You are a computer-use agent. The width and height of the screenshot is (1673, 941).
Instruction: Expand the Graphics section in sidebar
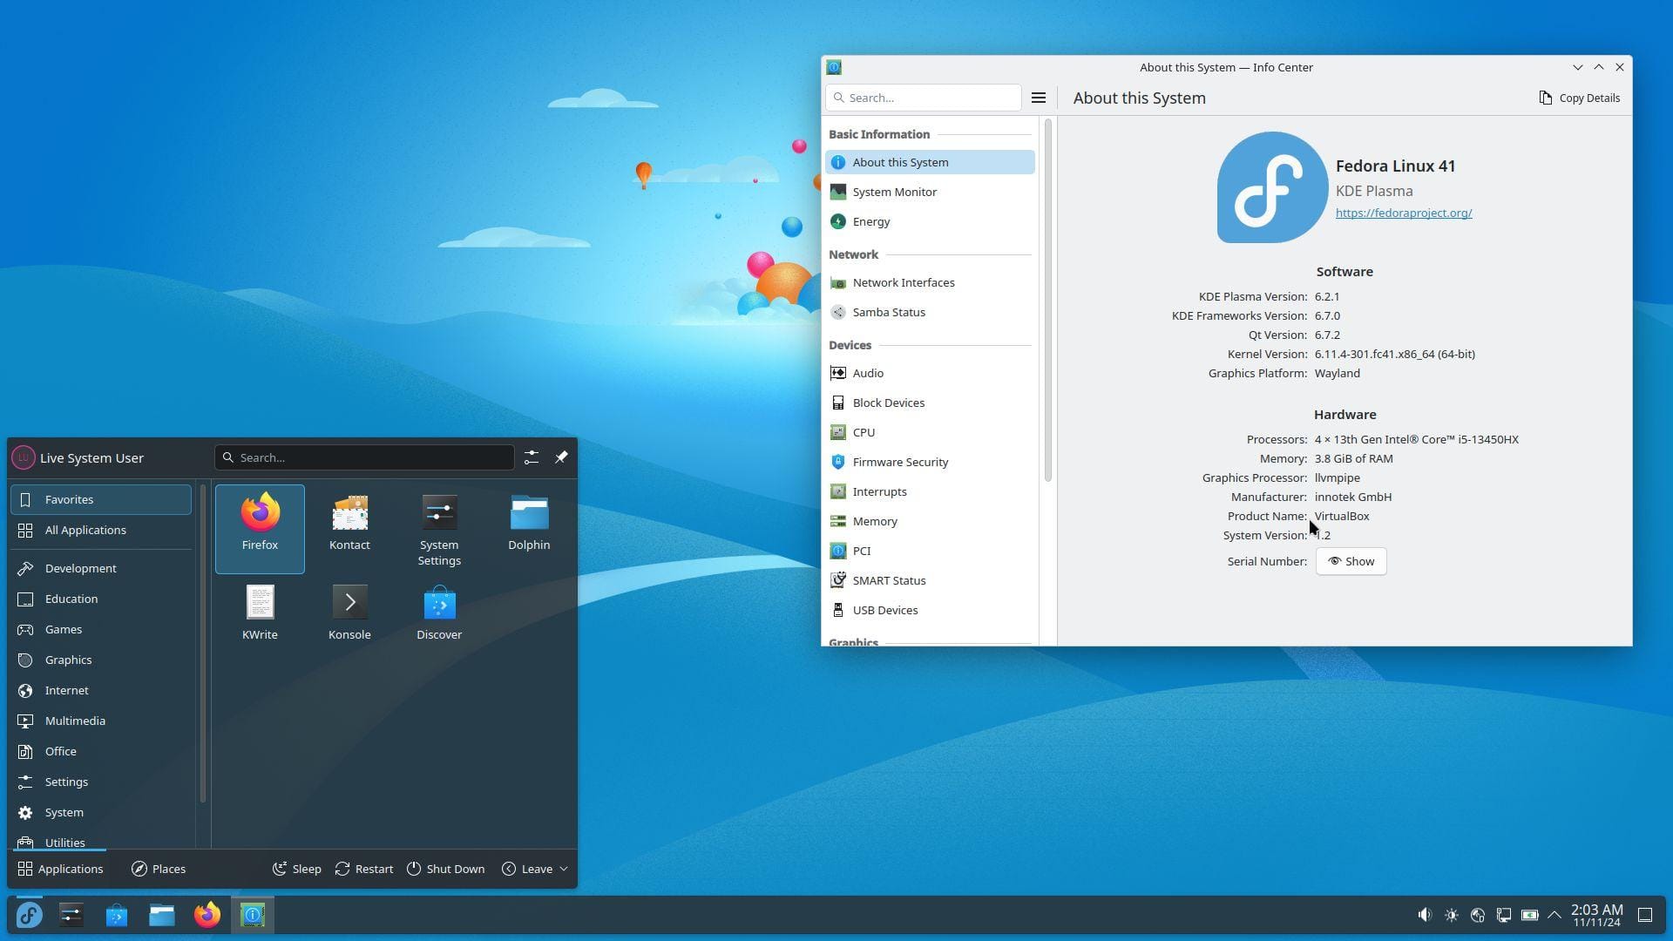tap(852, 640)
